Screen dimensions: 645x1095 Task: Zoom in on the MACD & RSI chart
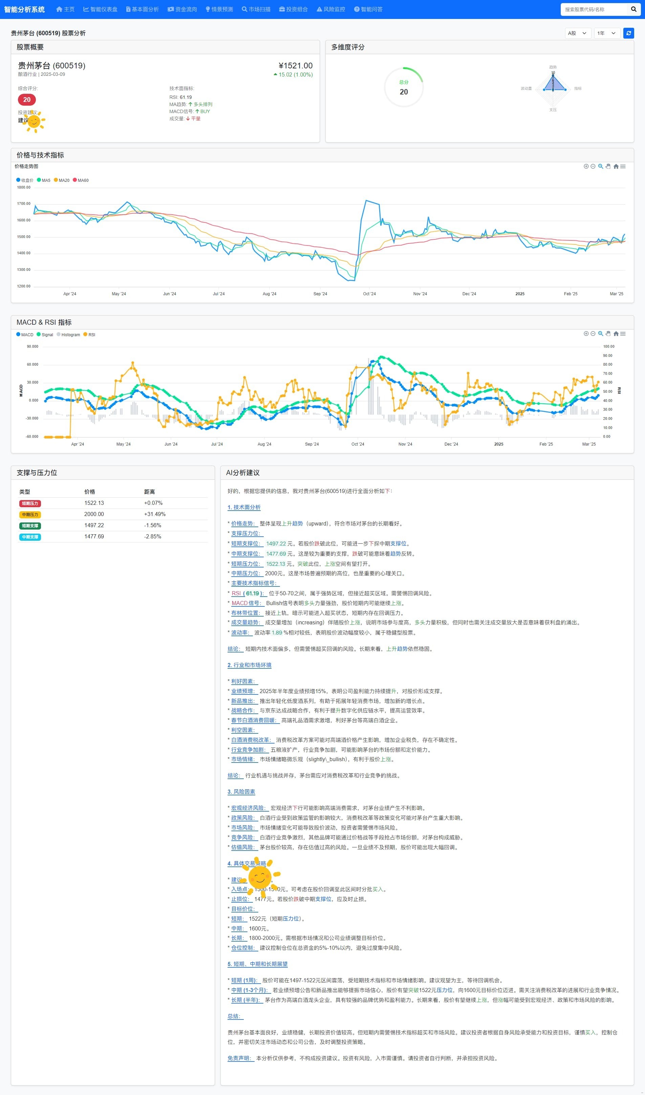click(x=586, y=334)
